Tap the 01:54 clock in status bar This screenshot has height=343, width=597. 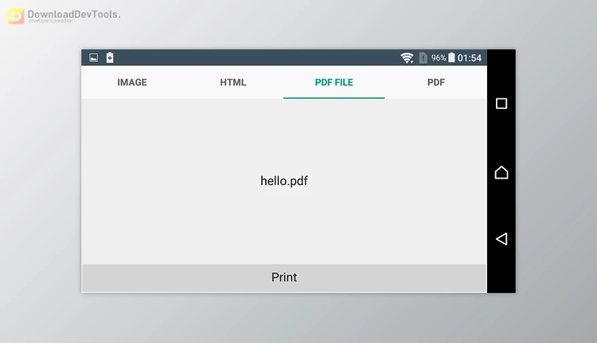click(x=470, y=58)
